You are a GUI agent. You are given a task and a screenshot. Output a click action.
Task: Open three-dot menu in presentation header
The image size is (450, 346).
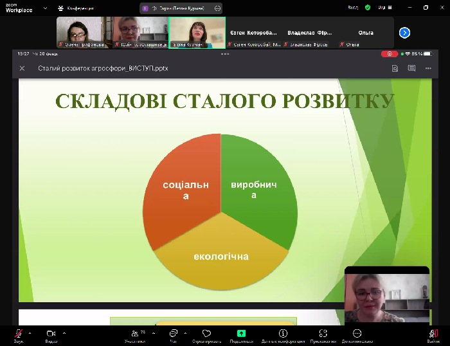pos(428,68)
